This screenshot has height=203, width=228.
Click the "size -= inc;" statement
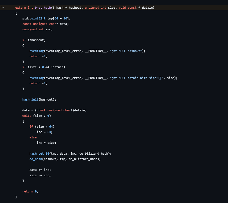[40, 175]
